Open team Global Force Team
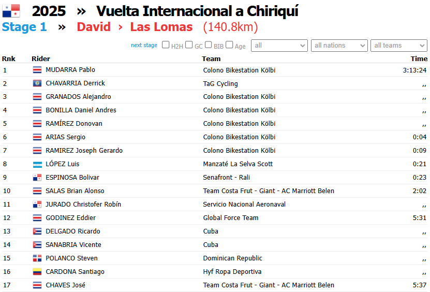430x292 pixels. click(x=231, y=217)
